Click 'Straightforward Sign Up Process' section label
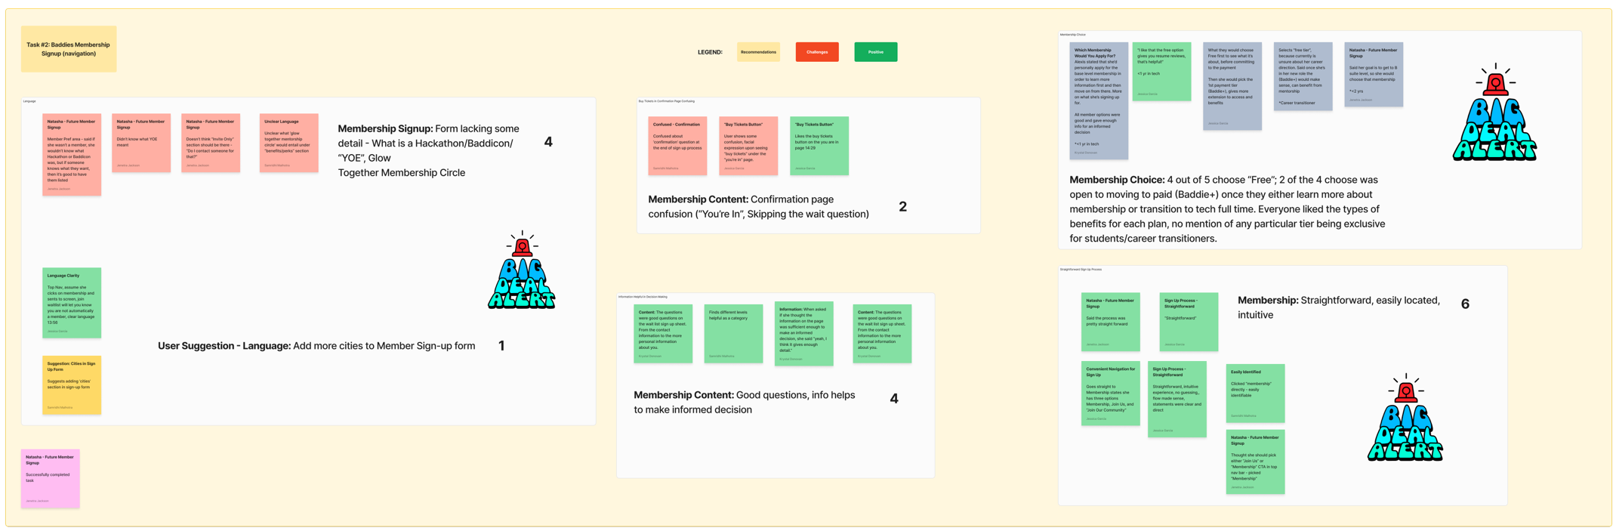This screenshot has width=1616, height=531. 1081,270
